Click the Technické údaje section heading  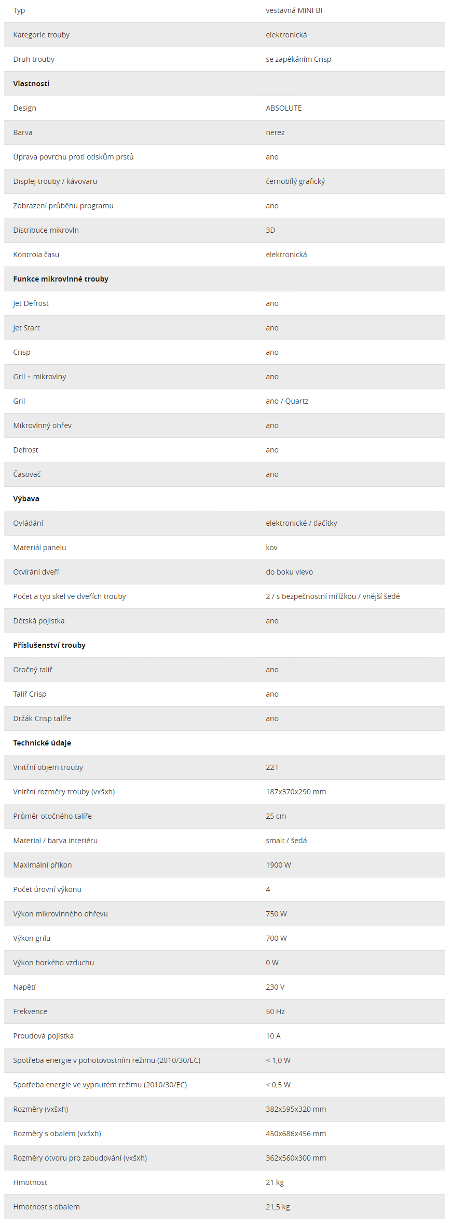point(42,743)
